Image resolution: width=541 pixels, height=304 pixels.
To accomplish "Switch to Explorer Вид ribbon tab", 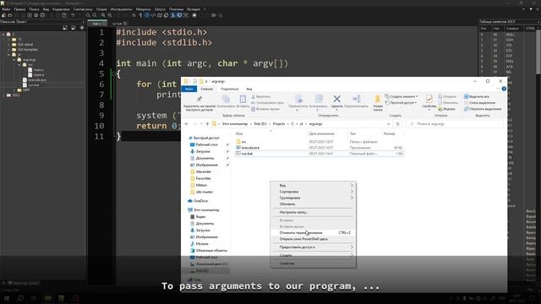I will (249, 89).
